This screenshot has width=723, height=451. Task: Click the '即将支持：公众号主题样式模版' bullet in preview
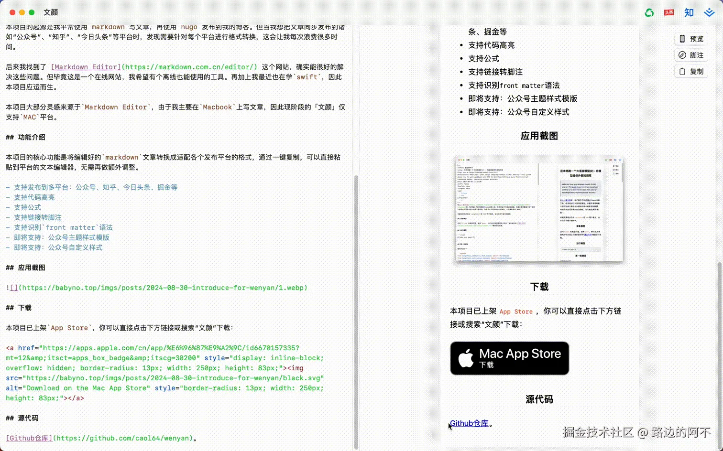pos(523,98)
